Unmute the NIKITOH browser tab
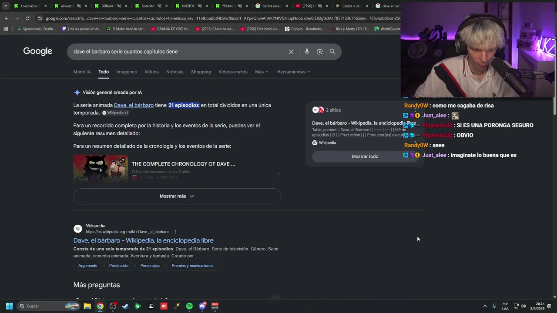Image resolution: width=557 pixels, height=313 pixels. (x=199, y=6)
